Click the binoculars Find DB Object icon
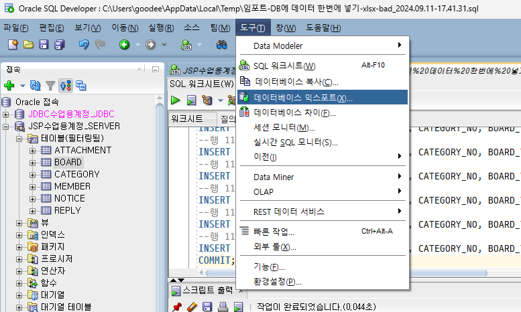The width and height of the screenshot is (521, 312). (x=222, y=44)
